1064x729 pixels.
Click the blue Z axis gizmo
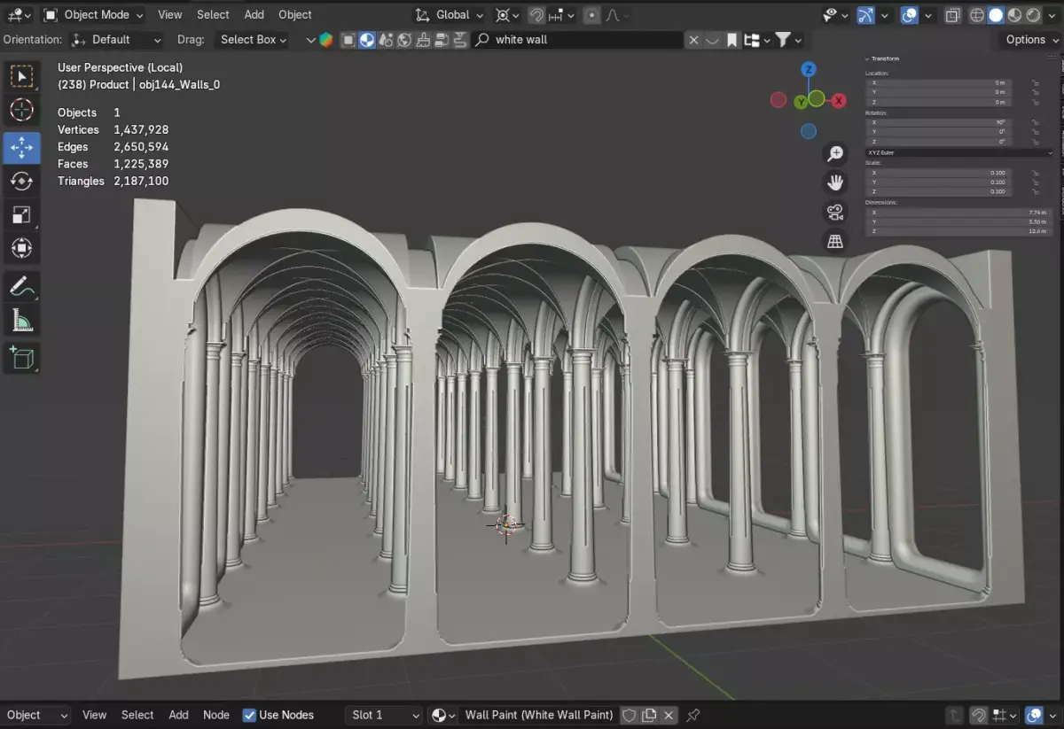809,70
